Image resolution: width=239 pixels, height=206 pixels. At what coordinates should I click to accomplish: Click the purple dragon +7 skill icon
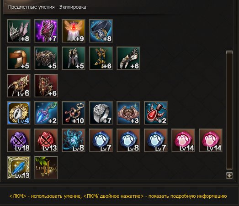(x=46, y=31)
